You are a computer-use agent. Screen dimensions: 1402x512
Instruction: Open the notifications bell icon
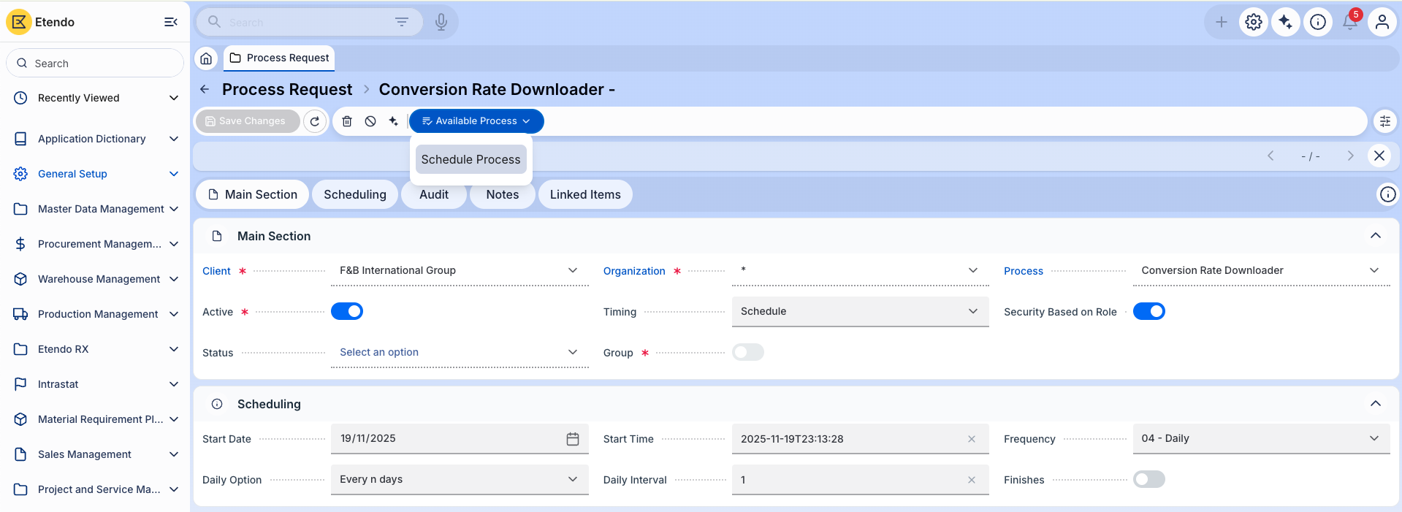click(1349, 23)
